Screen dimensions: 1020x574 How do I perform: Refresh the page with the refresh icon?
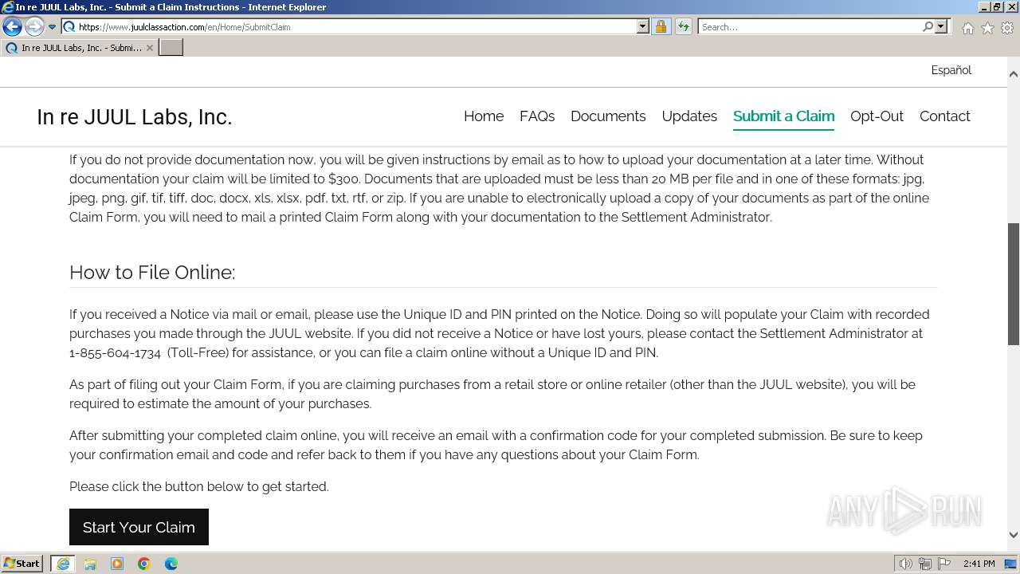click(x=683, y=26)
